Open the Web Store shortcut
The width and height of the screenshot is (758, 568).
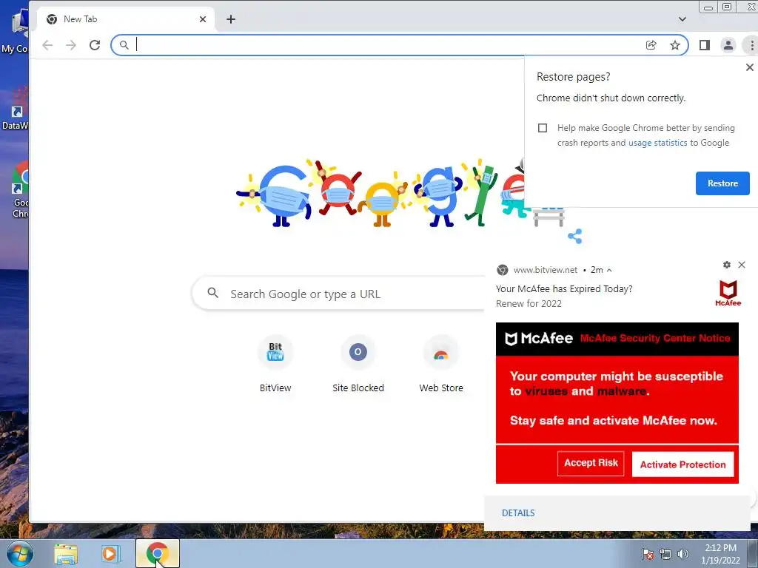click(x=441, y=365)
